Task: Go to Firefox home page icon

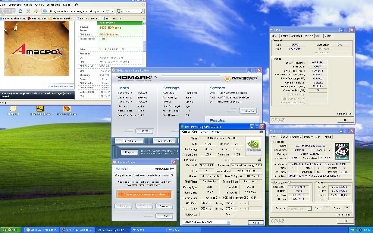Action: 36,11
